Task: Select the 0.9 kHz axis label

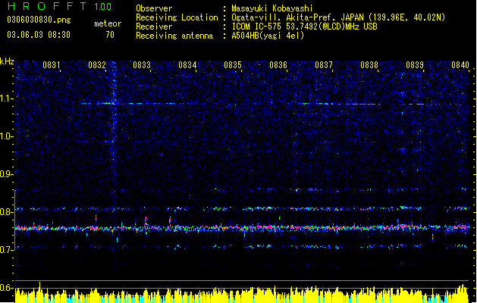Action: [x=7, y=173]
